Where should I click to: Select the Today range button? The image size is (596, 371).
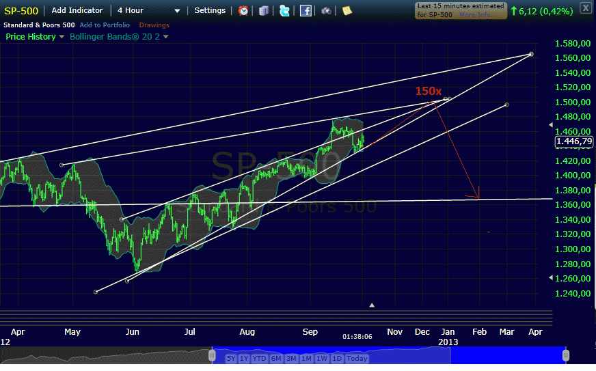pos(357,359)
